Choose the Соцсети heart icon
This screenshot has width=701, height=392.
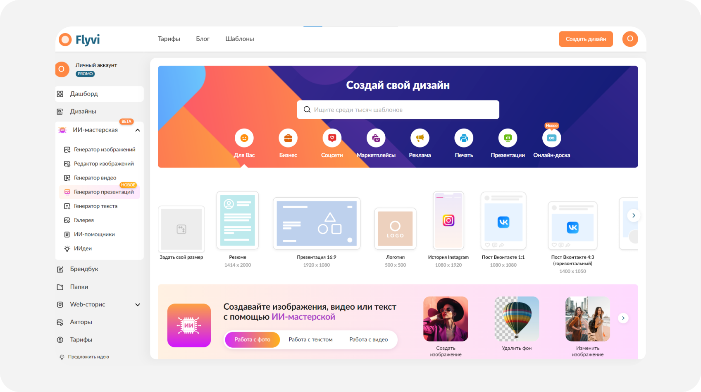click(x=332, y=138)
